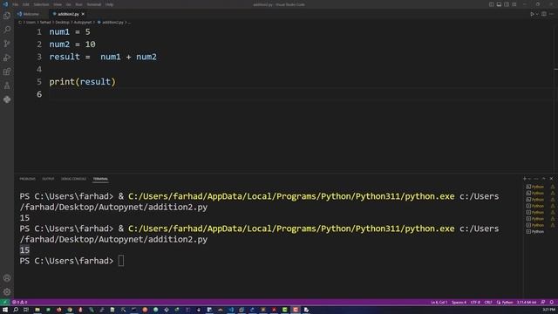Switch to the Terminal panel tab
Image resolution: width=558 pixels, height=314 pixels.
click(x=100, y=179)
